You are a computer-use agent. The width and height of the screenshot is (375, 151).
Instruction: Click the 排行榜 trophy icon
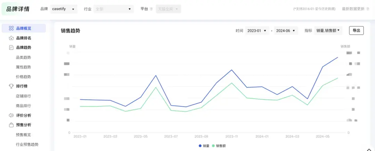pyautogui.click(x=11, y=86)
